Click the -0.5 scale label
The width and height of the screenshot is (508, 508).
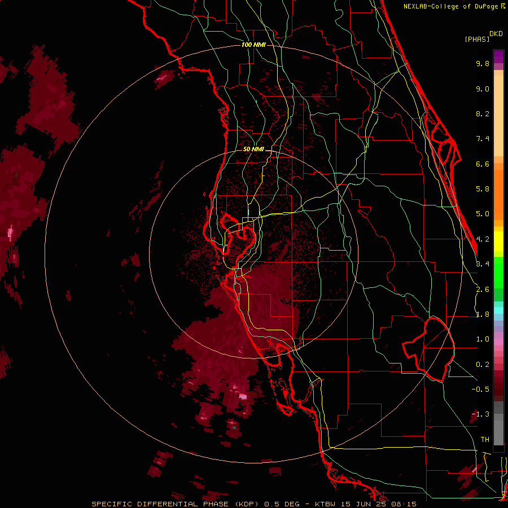pyautogui.click(x=480, y=389)
